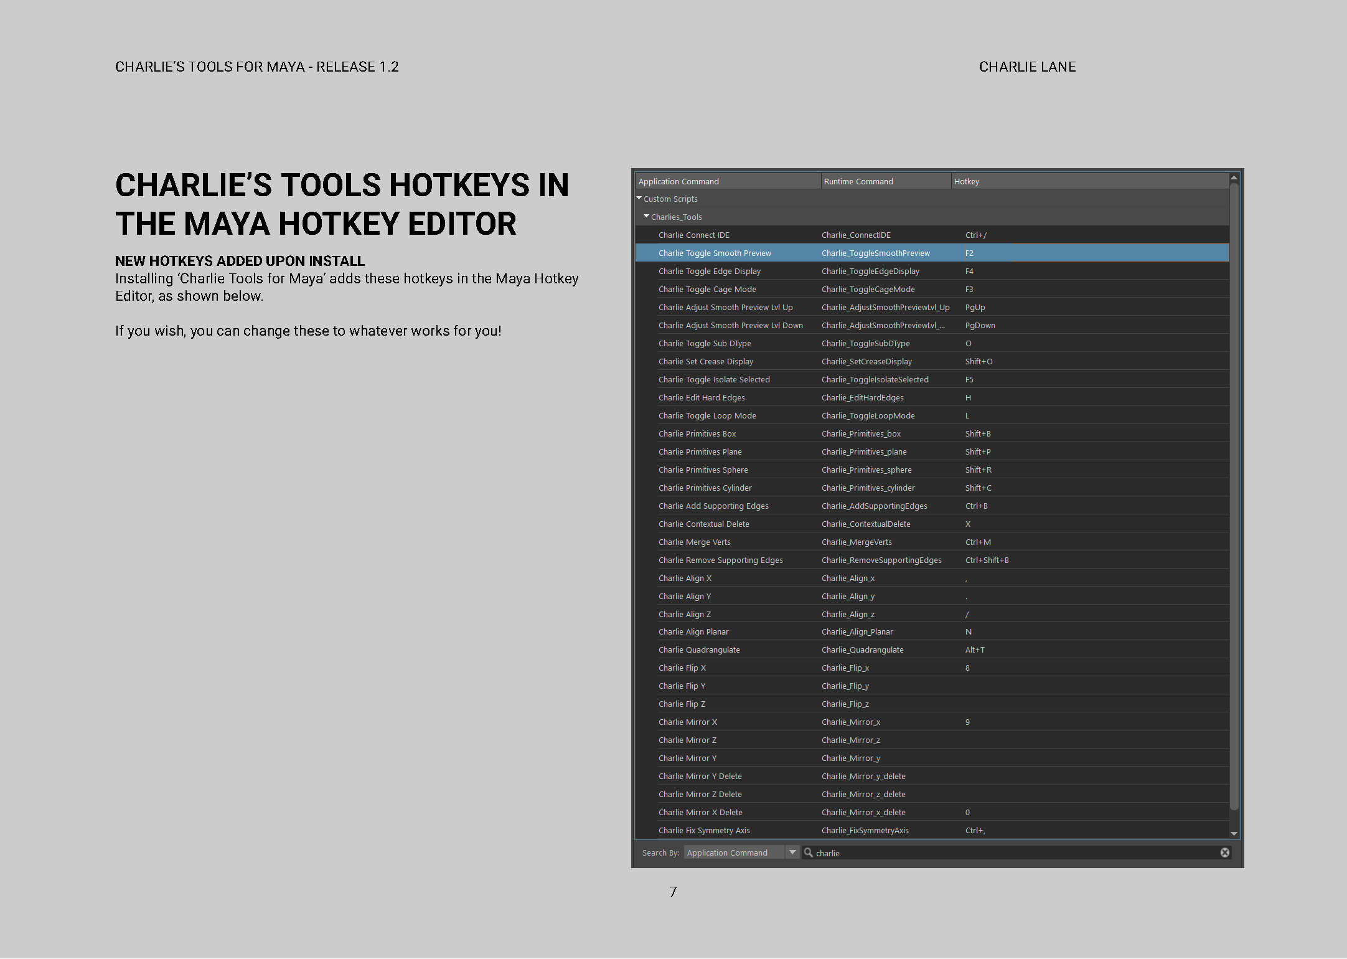Select the Charlie Merge Verts row
The width and height of the screenshot is (1347, 959).
click(x=694, y=542)
